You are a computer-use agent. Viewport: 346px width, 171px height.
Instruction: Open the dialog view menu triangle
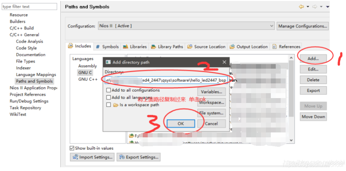tap(328, 7)
